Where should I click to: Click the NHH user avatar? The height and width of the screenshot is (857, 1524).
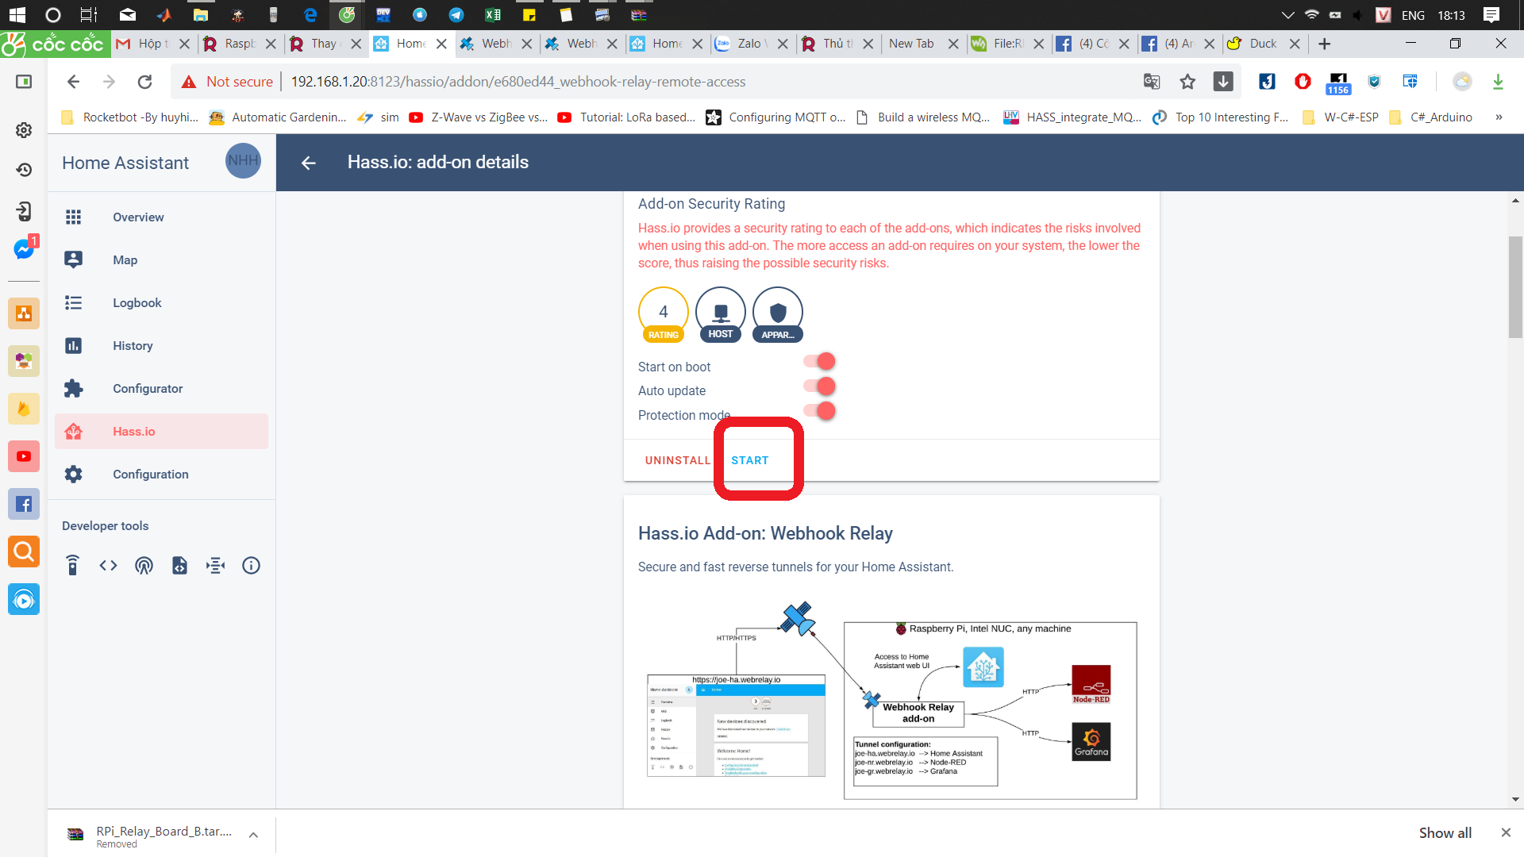click(243, 161)
